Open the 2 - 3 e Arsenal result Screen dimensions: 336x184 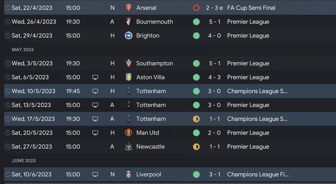coord(214,8)
